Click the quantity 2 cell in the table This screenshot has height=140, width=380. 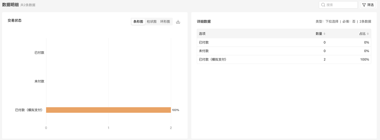click(324, 59)
